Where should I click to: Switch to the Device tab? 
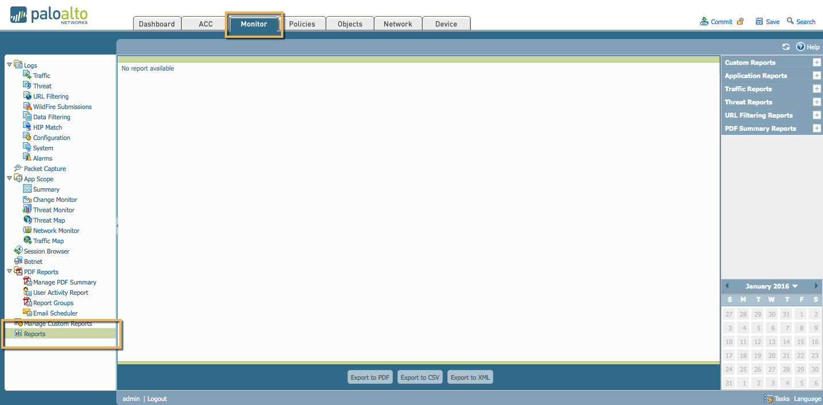click(x=446, y=24)
